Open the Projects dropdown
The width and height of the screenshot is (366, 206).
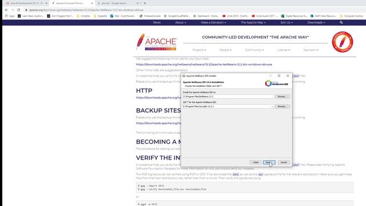click(x=199, y=50)
